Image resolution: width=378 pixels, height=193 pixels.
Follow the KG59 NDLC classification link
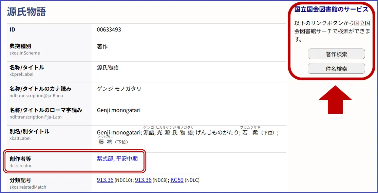[x=177, y=180]
